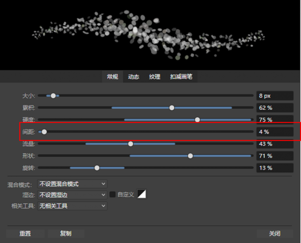Switch to the 纹理 tab

click(x=154, y=77)
